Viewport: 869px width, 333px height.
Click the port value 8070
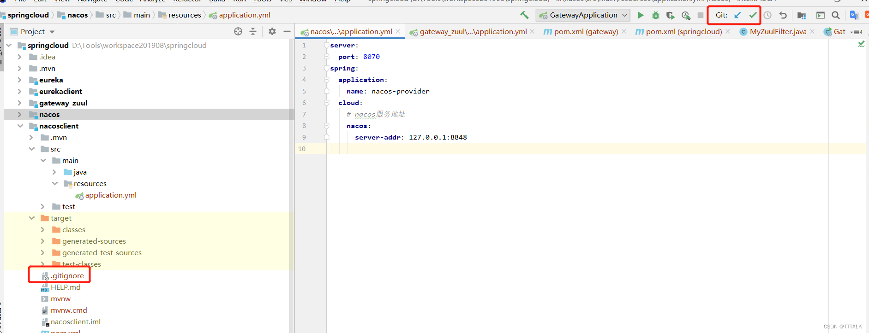(x=372, y=57)
